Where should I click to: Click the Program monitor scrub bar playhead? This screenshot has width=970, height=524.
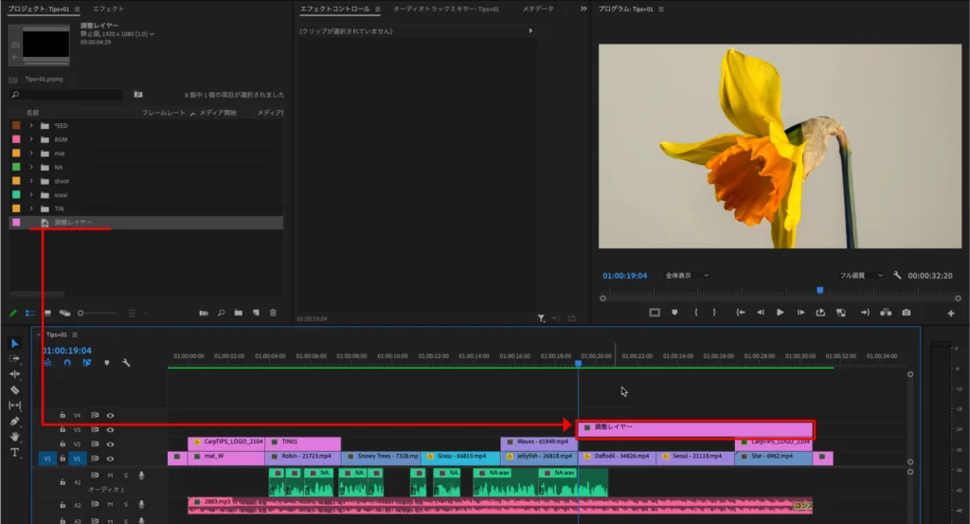(820, 290)
